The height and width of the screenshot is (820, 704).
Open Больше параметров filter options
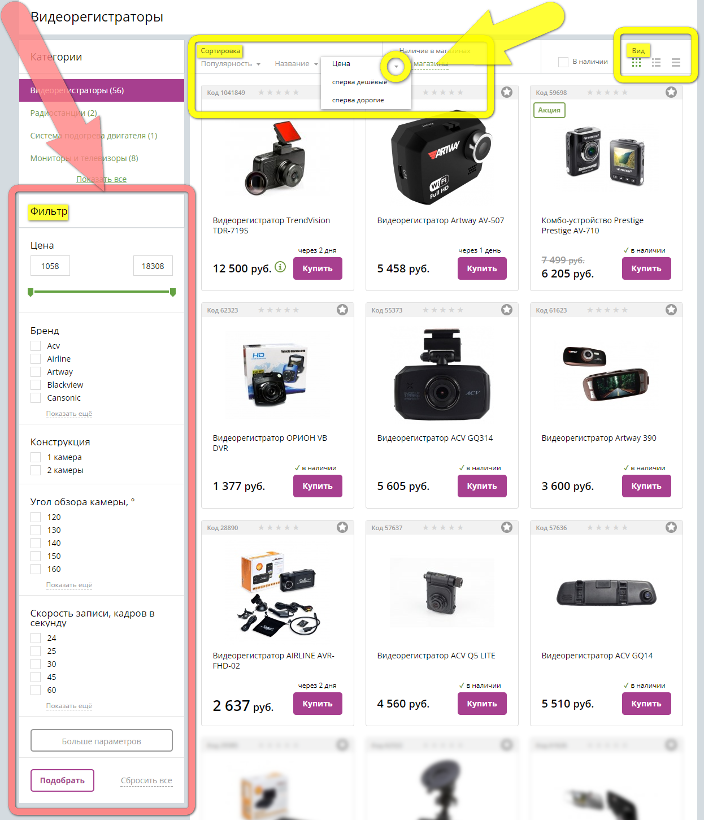pyautogui.click(x=102, y=740)
